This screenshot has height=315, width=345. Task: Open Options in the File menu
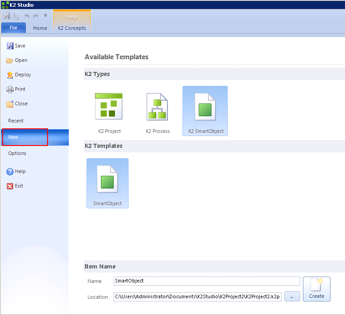[17, 153]
